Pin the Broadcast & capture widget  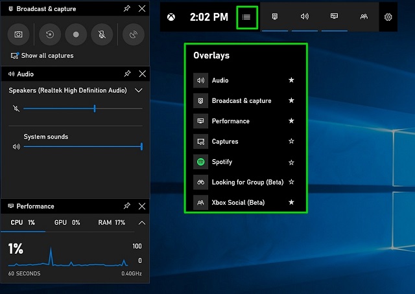127,8
